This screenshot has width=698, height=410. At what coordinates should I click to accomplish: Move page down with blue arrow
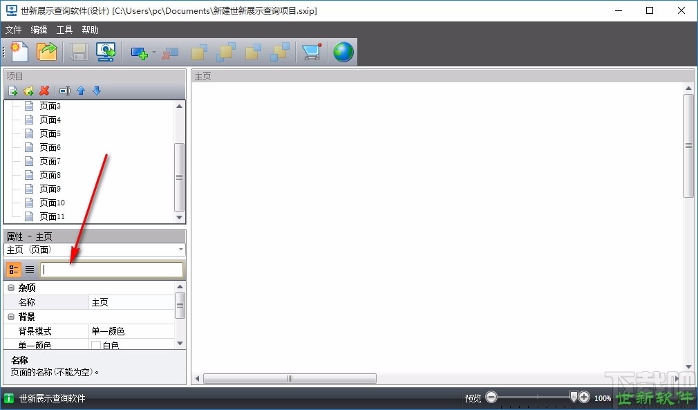[97, 91]
